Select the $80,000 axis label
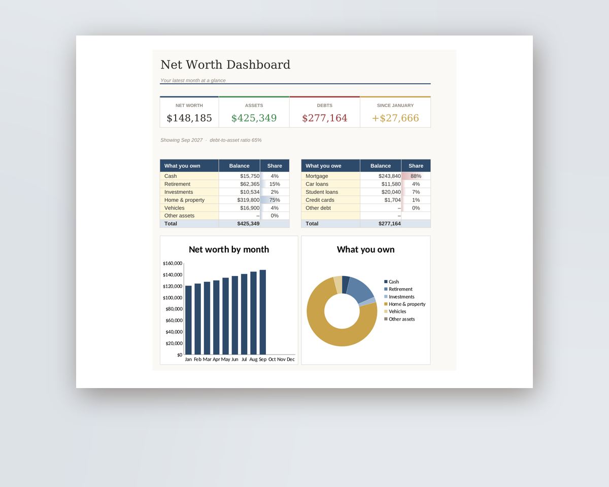 [x=174, y=309]
